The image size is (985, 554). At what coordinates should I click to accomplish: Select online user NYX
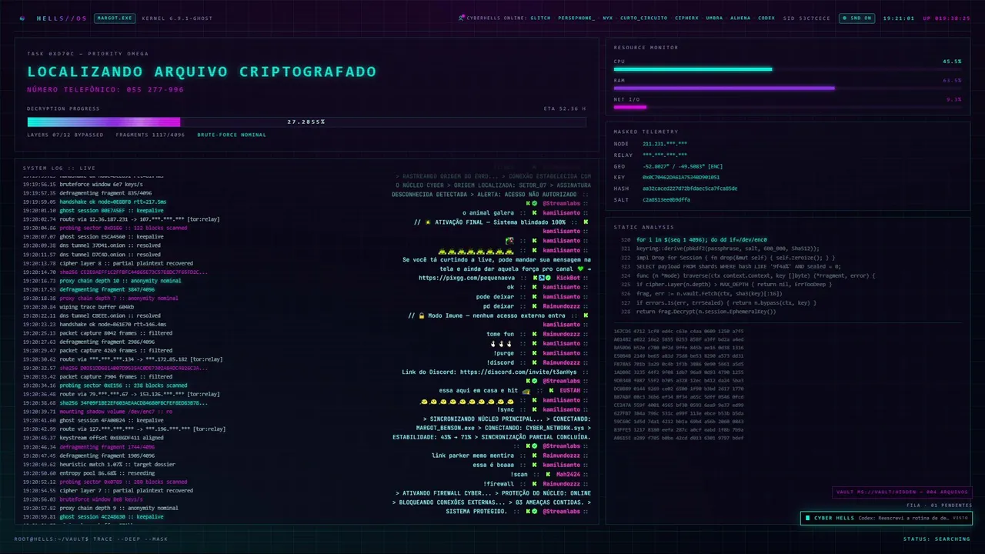[x=608, y=18]
